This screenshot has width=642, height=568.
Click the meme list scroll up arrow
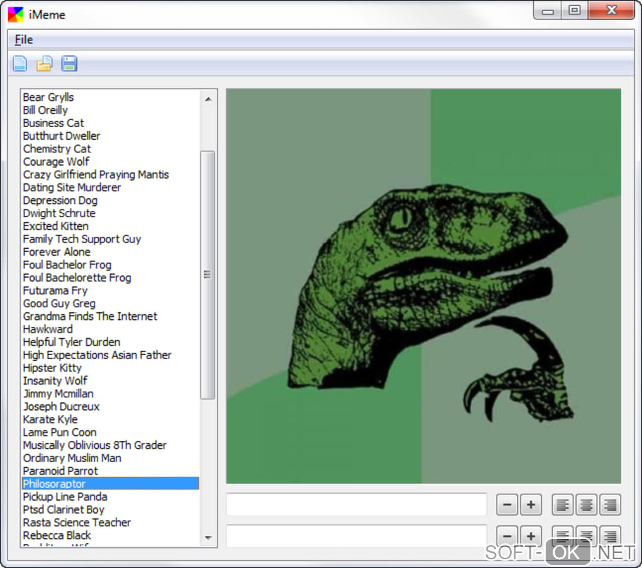click(x=208, y=99)
